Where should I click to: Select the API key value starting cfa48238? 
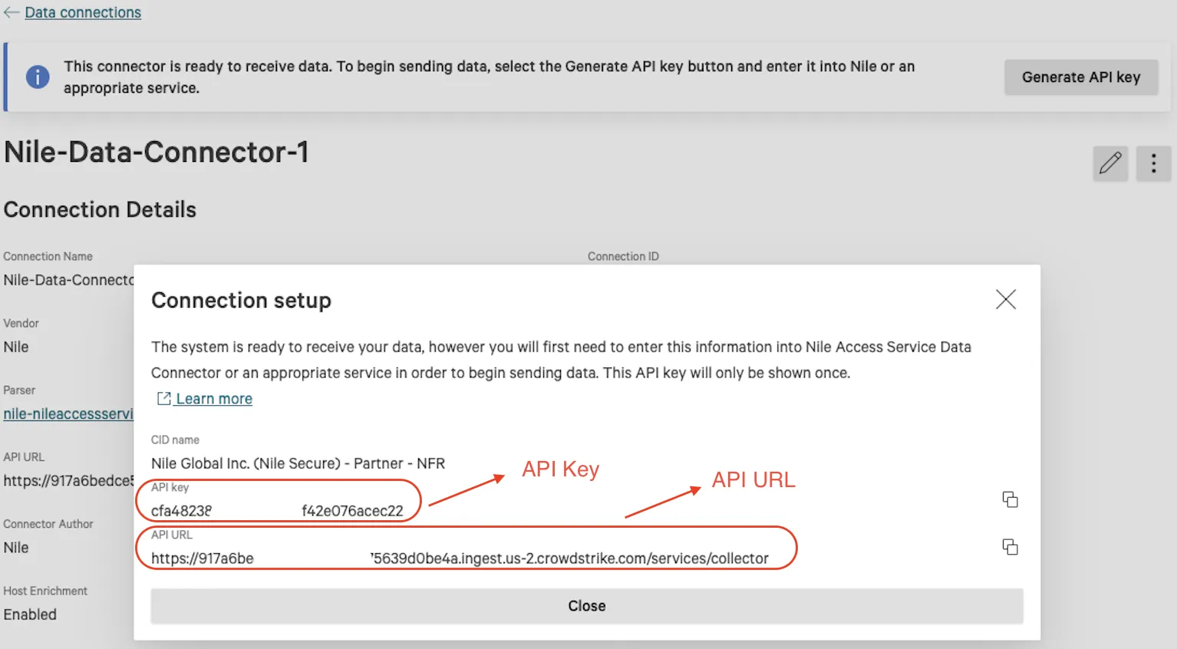(277, 511)
